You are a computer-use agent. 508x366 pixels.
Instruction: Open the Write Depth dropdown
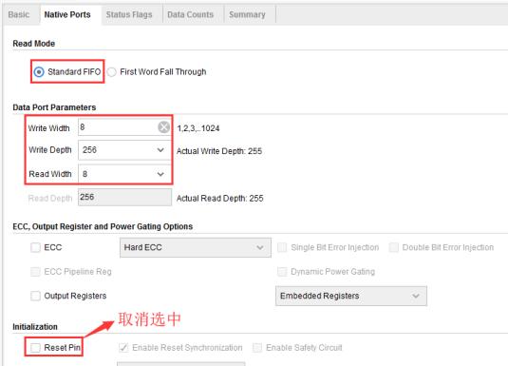pyautogui.click(x=124, y=150)
